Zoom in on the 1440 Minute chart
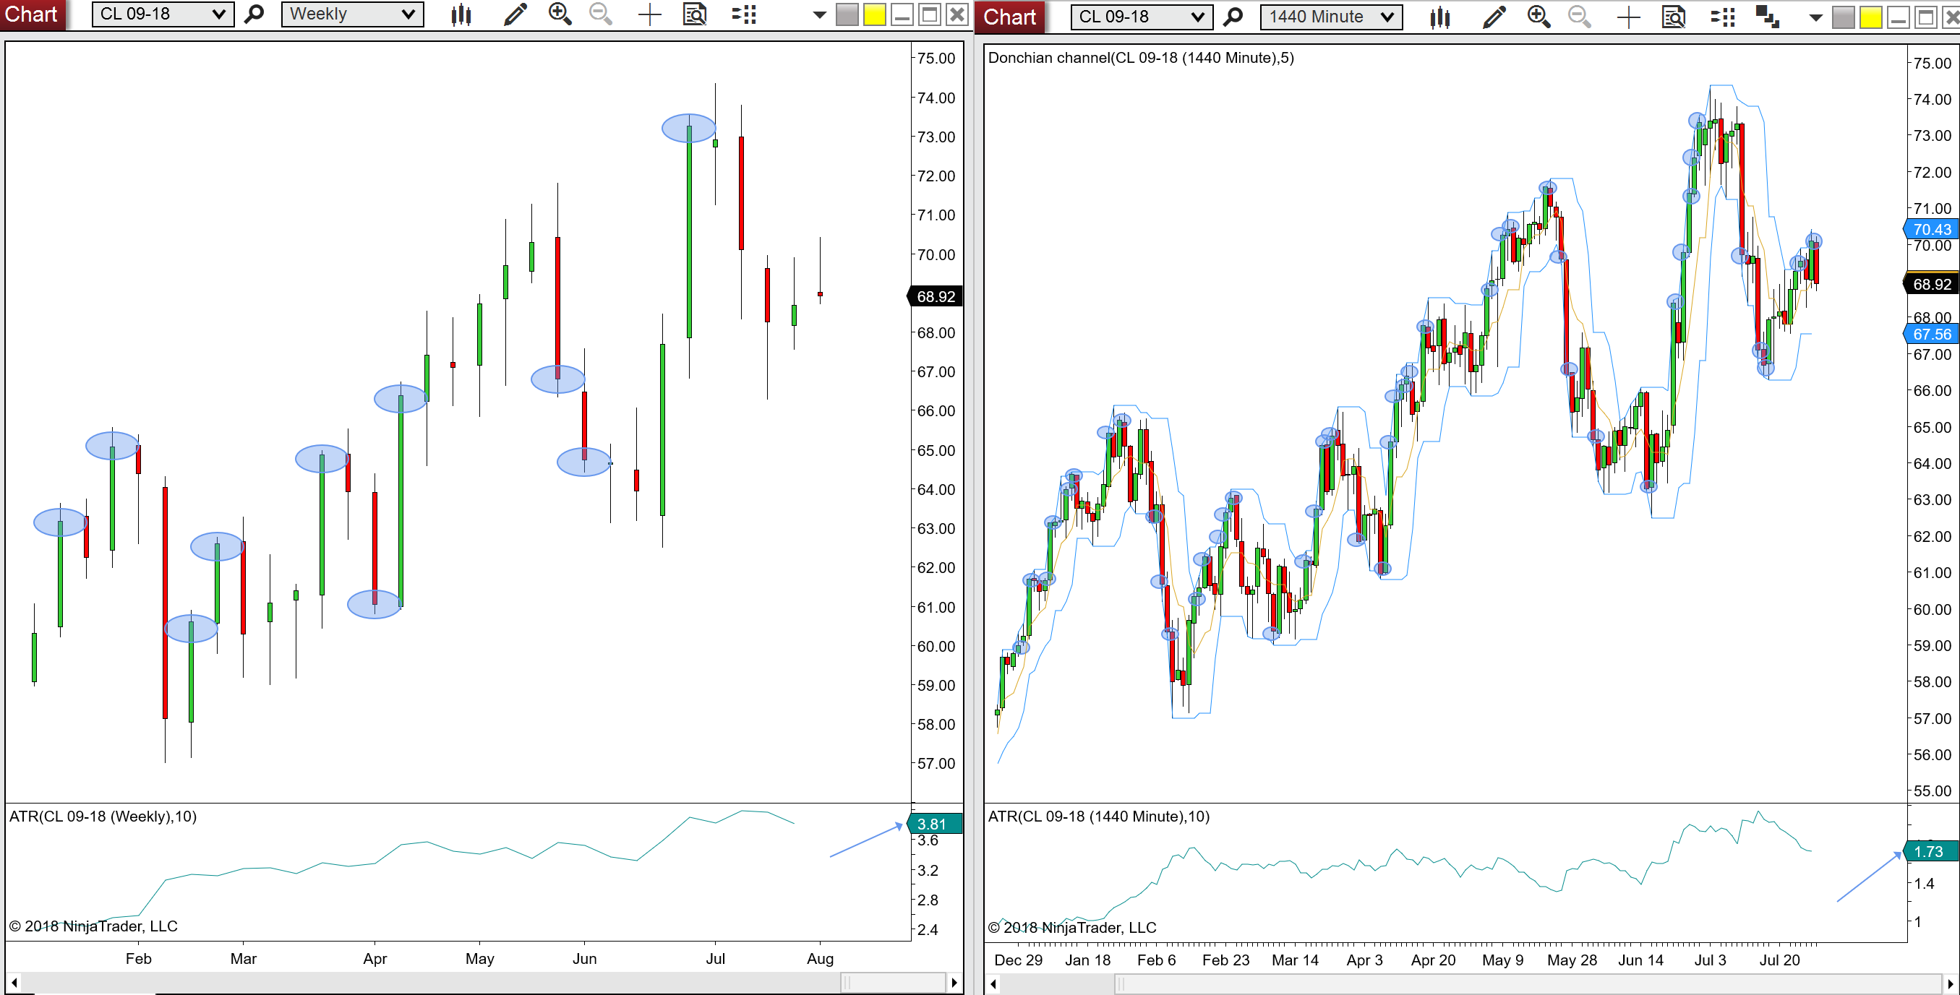 (1539, 17)
